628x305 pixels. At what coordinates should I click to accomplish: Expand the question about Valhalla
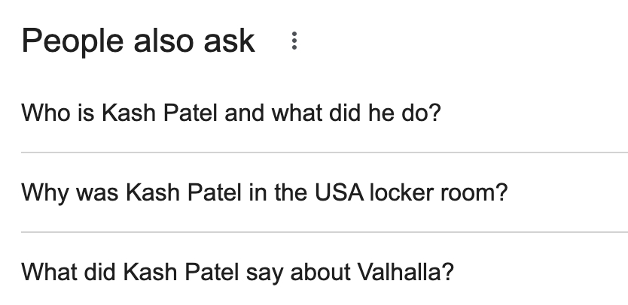click(237, 270)
